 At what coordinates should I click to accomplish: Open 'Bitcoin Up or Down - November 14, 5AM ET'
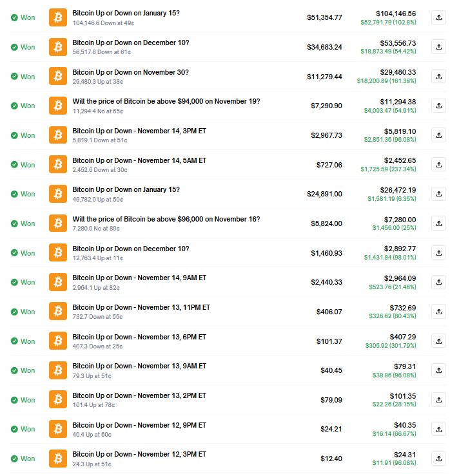tap(139, 160)
